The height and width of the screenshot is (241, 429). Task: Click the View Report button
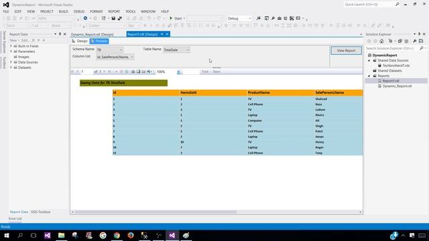[346, 51]
